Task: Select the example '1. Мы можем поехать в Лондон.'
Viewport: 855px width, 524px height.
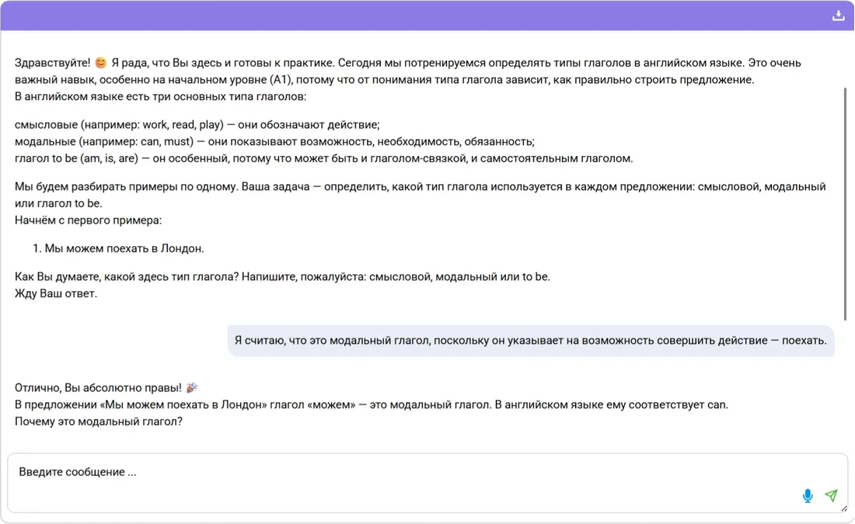Action: click(118, 248)
